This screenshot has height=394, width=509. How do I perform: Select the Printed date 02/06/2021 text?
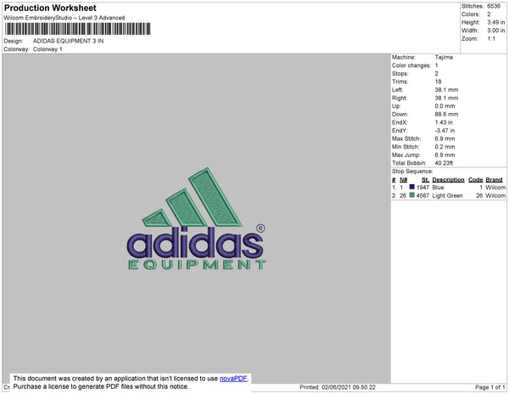tap(338, 387)
